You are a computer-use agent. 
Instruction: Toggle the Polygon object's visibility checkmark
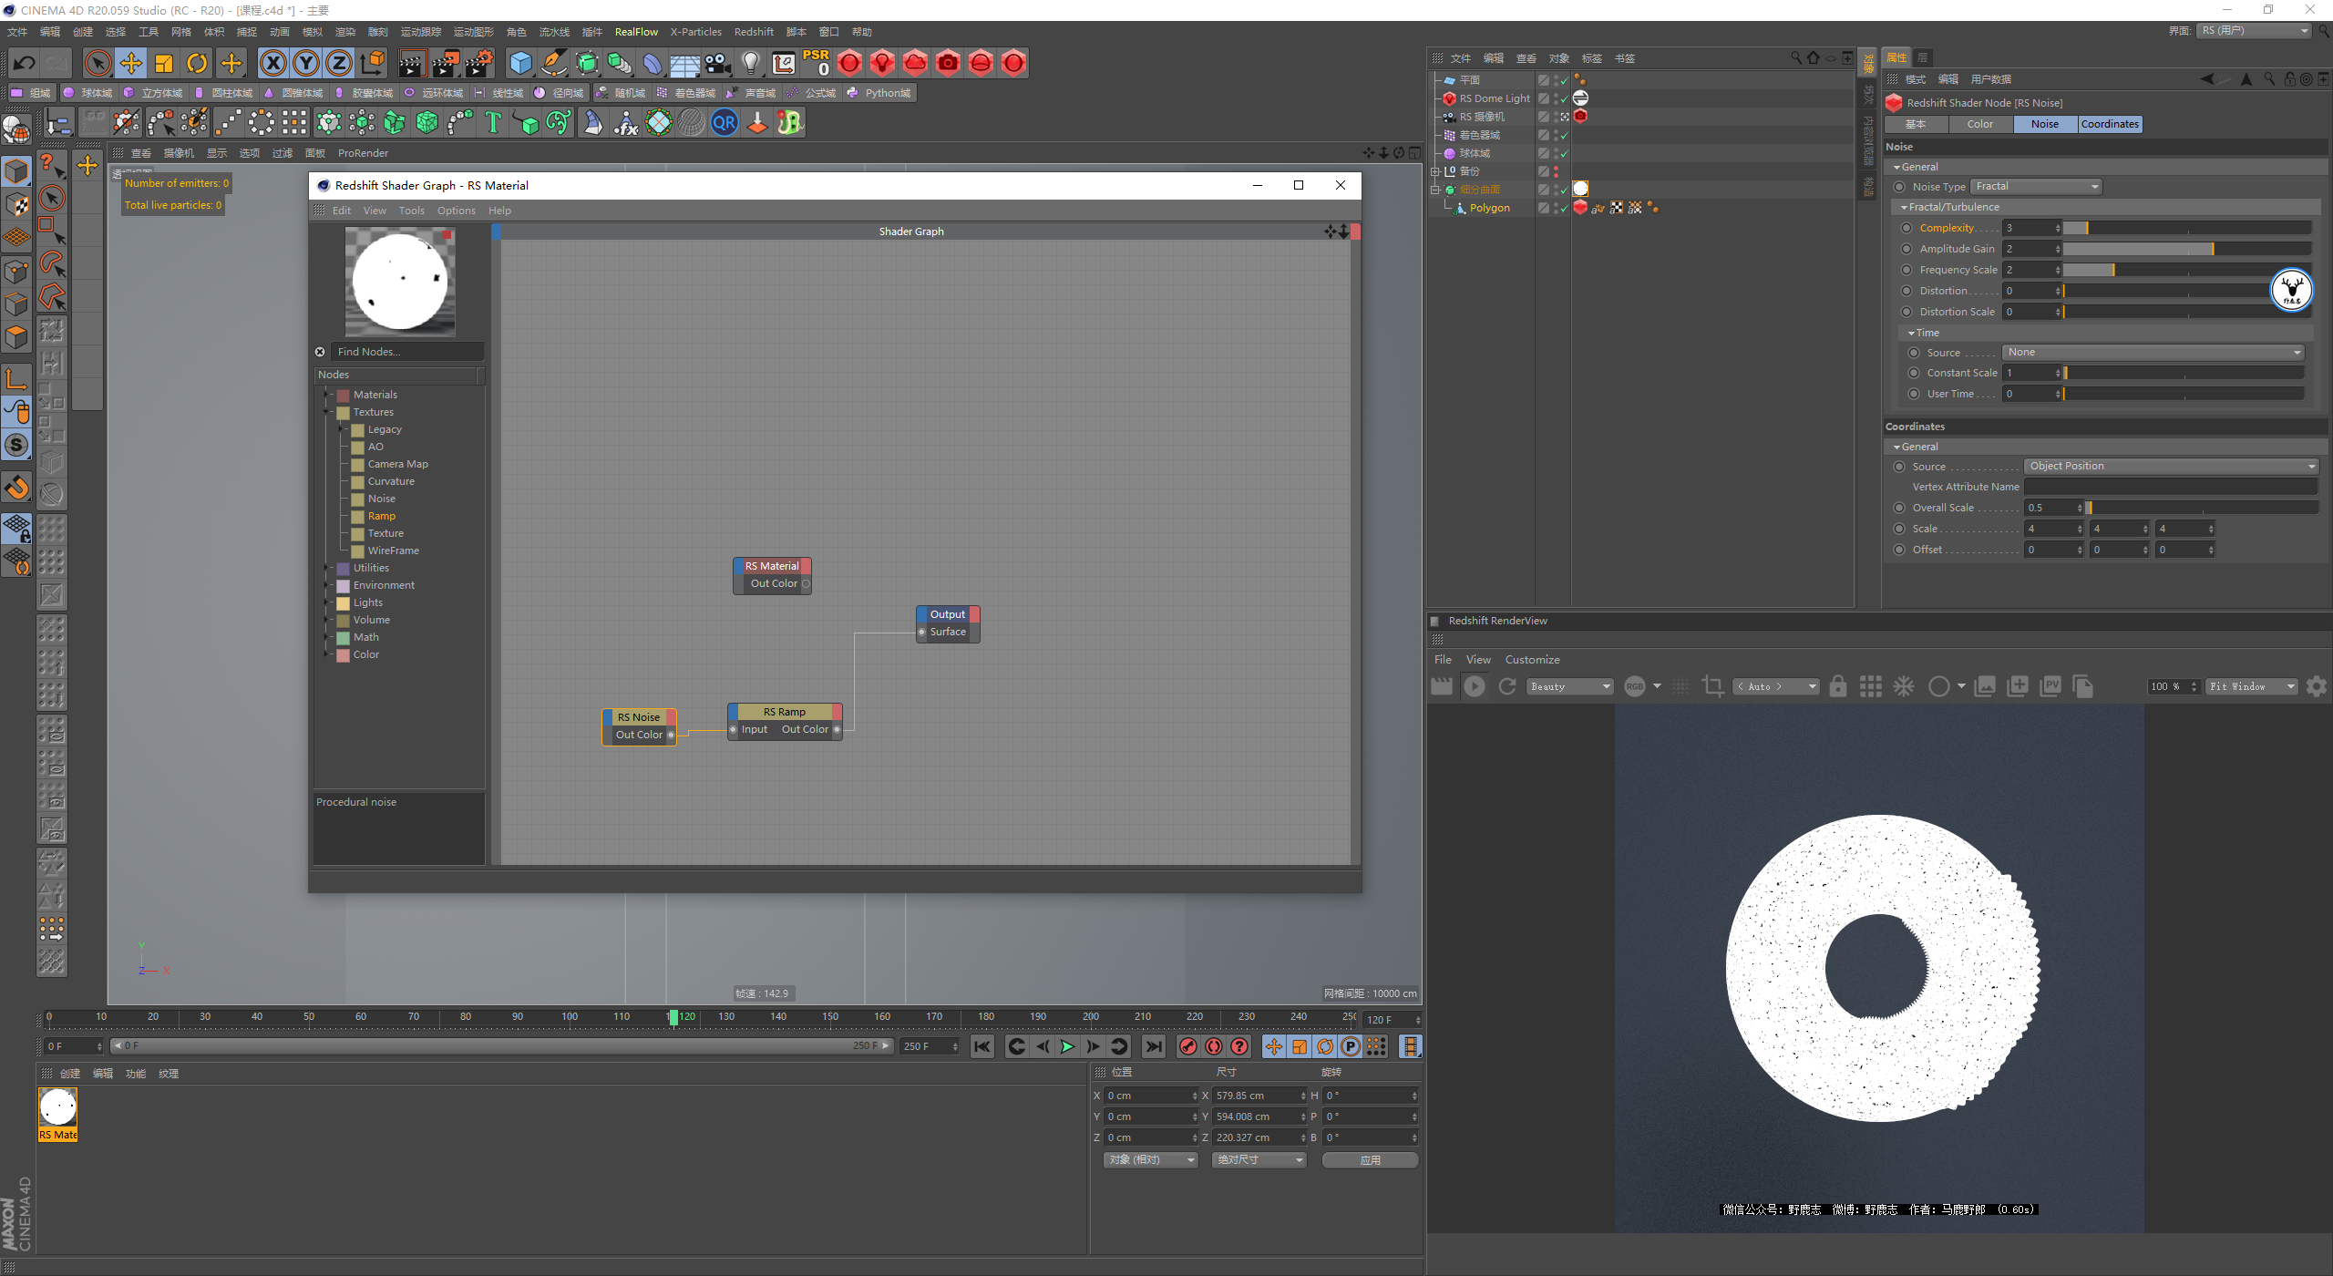click(1564, 209)
